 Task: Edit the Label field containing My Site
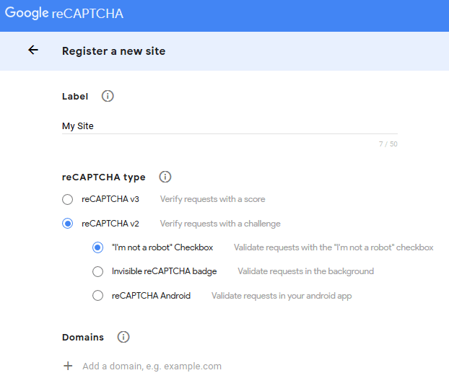point(230,126)
